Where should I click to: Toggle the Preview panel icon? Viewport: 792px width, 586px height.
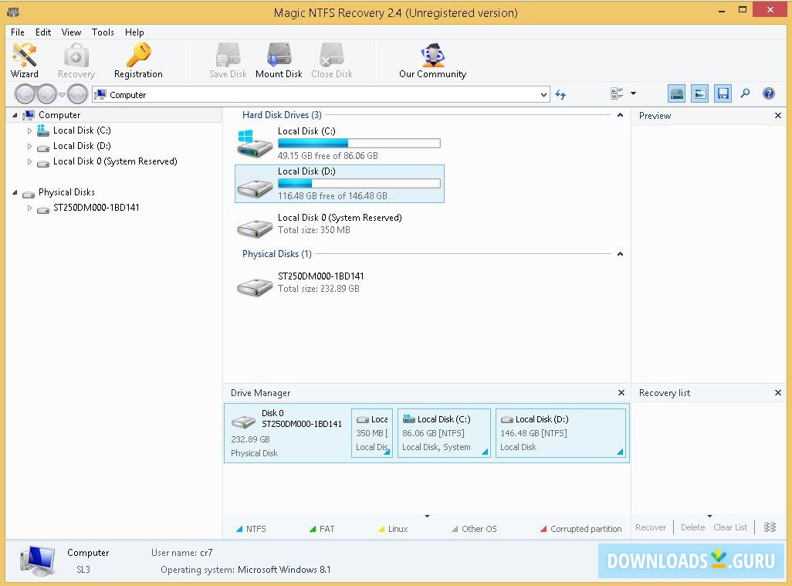[699, 93]
